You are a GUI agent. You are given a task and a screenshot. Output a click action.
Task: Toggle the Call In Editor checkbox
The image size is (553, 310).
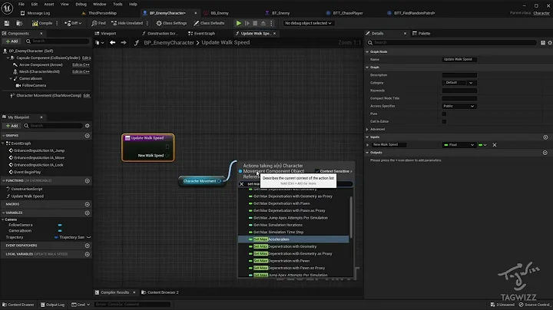coord(444,121)
